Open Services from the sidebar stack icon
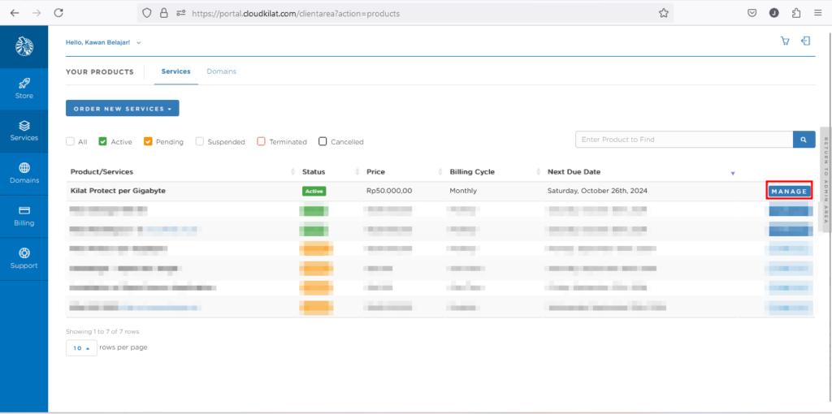The width and height of the screenshot is (832, 414). 24,126
